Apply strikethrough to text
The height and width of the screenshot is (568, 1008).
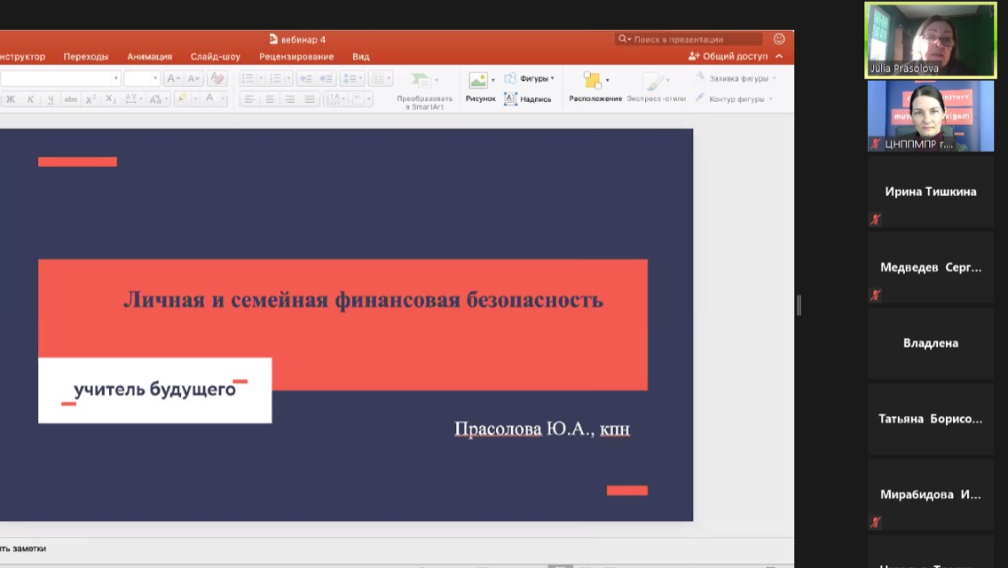[x=70, y=98]
